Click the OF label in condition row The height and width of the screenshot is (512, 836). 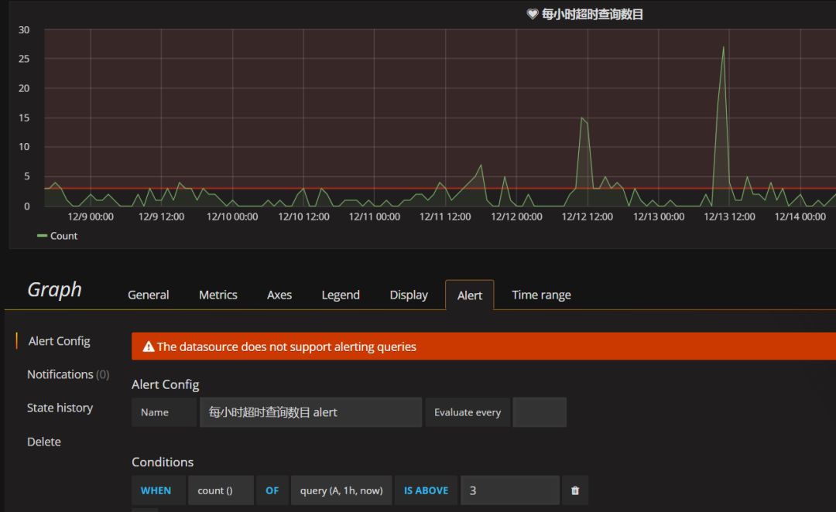(272, 490)
